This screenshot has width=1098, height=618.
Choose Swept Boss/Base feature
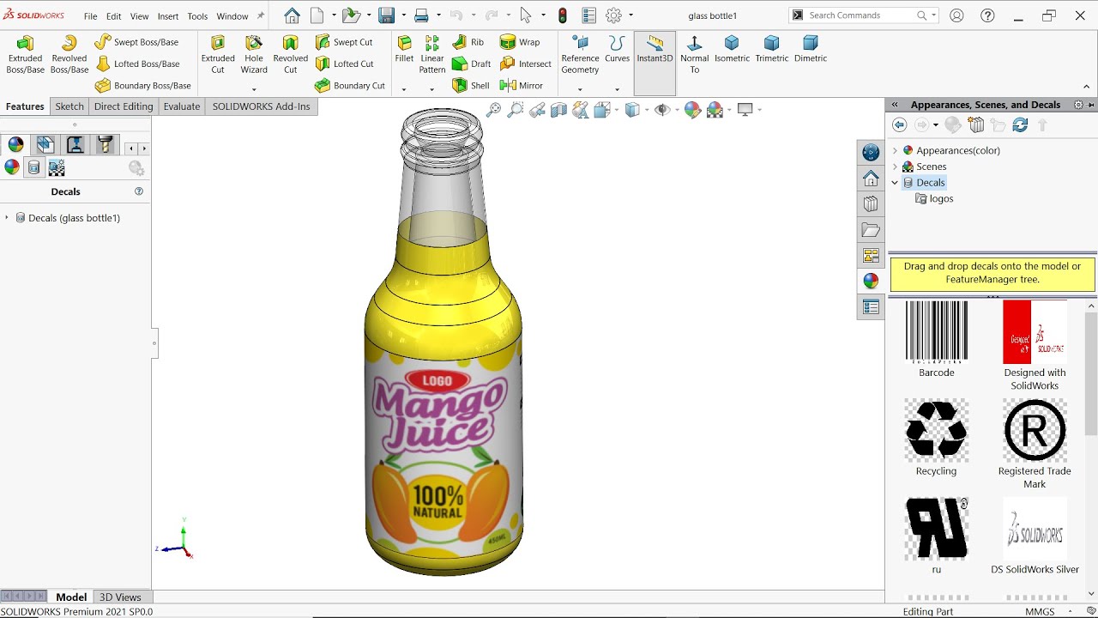click(137, 42)
